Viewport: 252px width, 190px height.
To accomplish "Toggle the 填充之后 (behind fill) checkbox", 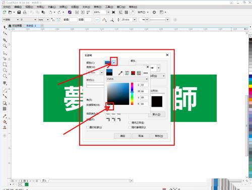I will [130, 122].
